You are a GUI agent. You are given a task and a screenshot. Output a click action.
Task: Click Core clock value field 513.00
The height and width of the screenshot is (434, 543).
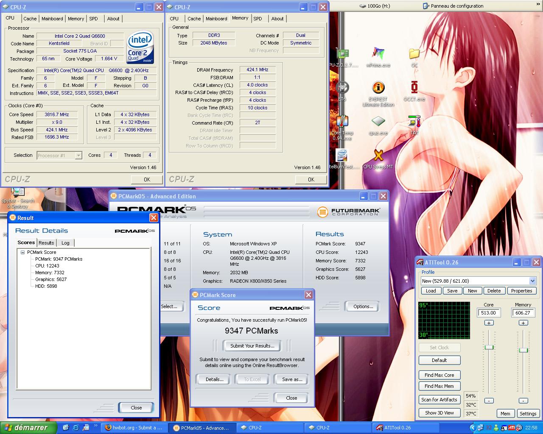click(x=489, y=313)
